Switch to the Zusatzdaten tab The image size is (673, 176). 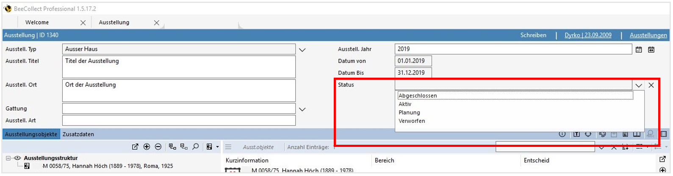tap(78, 134)
